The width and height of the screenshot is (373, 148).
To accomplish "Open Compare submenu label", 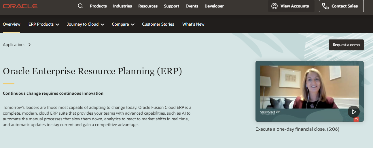I will click(120, 24).
